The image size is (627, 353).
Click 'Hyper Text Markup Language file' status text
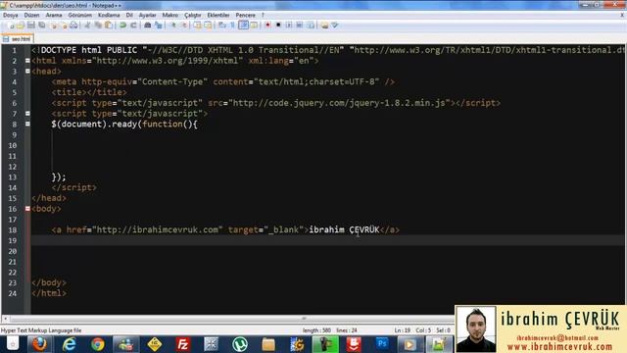(x=41, y=330)
